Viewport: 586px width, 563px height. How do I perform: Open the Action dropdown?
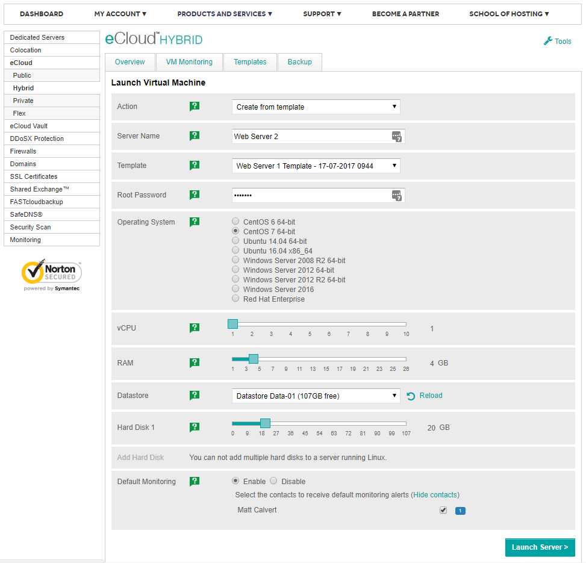click(x=316, y=107)
